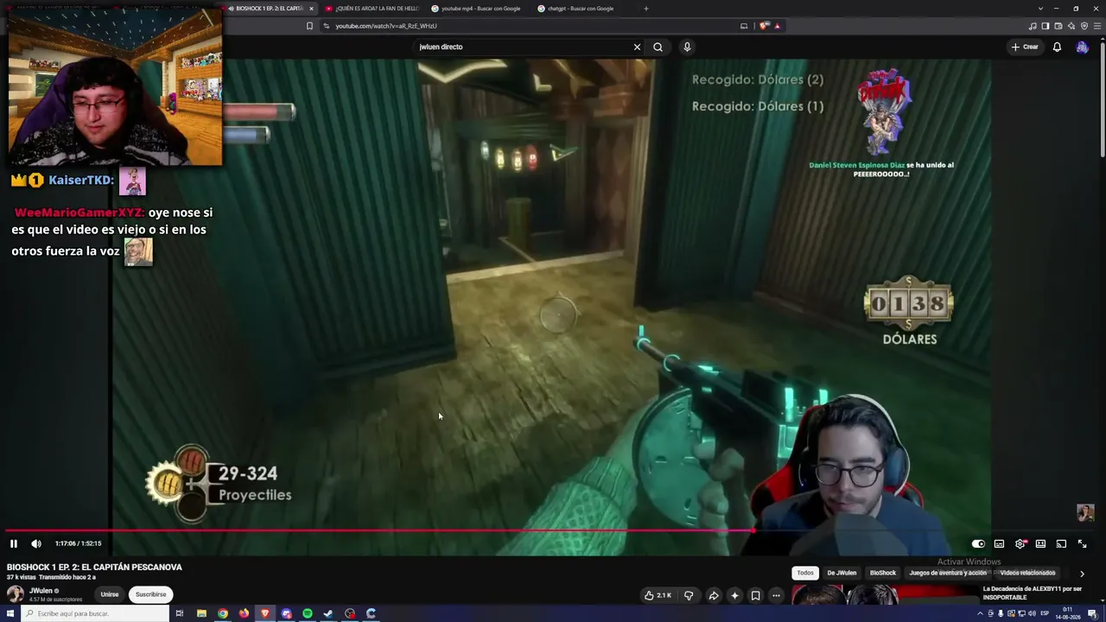Share the video using the arrow icon
Image resolution: width=1106 pixels, height=622 pixels.
tap(714, 595)
